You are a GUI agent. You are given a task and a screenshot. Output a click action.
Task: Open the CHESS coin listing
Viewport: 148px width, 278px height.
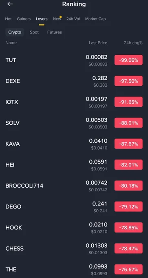click(74, 249)
